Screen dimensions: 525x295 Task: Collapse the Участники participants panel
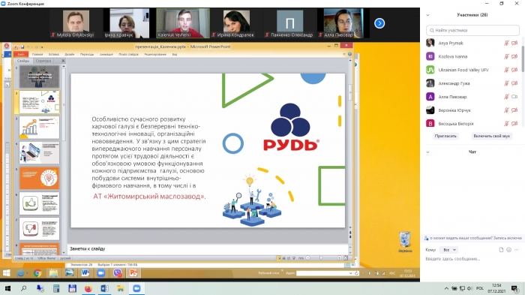(x=427, y=15)
